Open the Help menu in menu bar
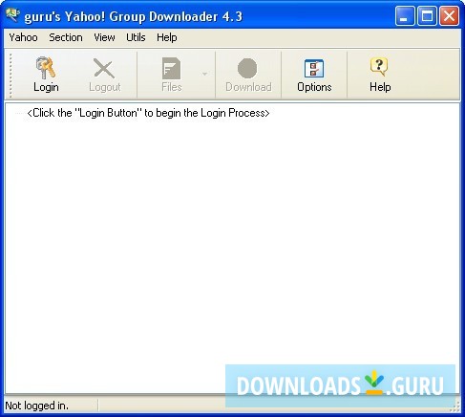465x417 pixels. (x=167, y=37)
